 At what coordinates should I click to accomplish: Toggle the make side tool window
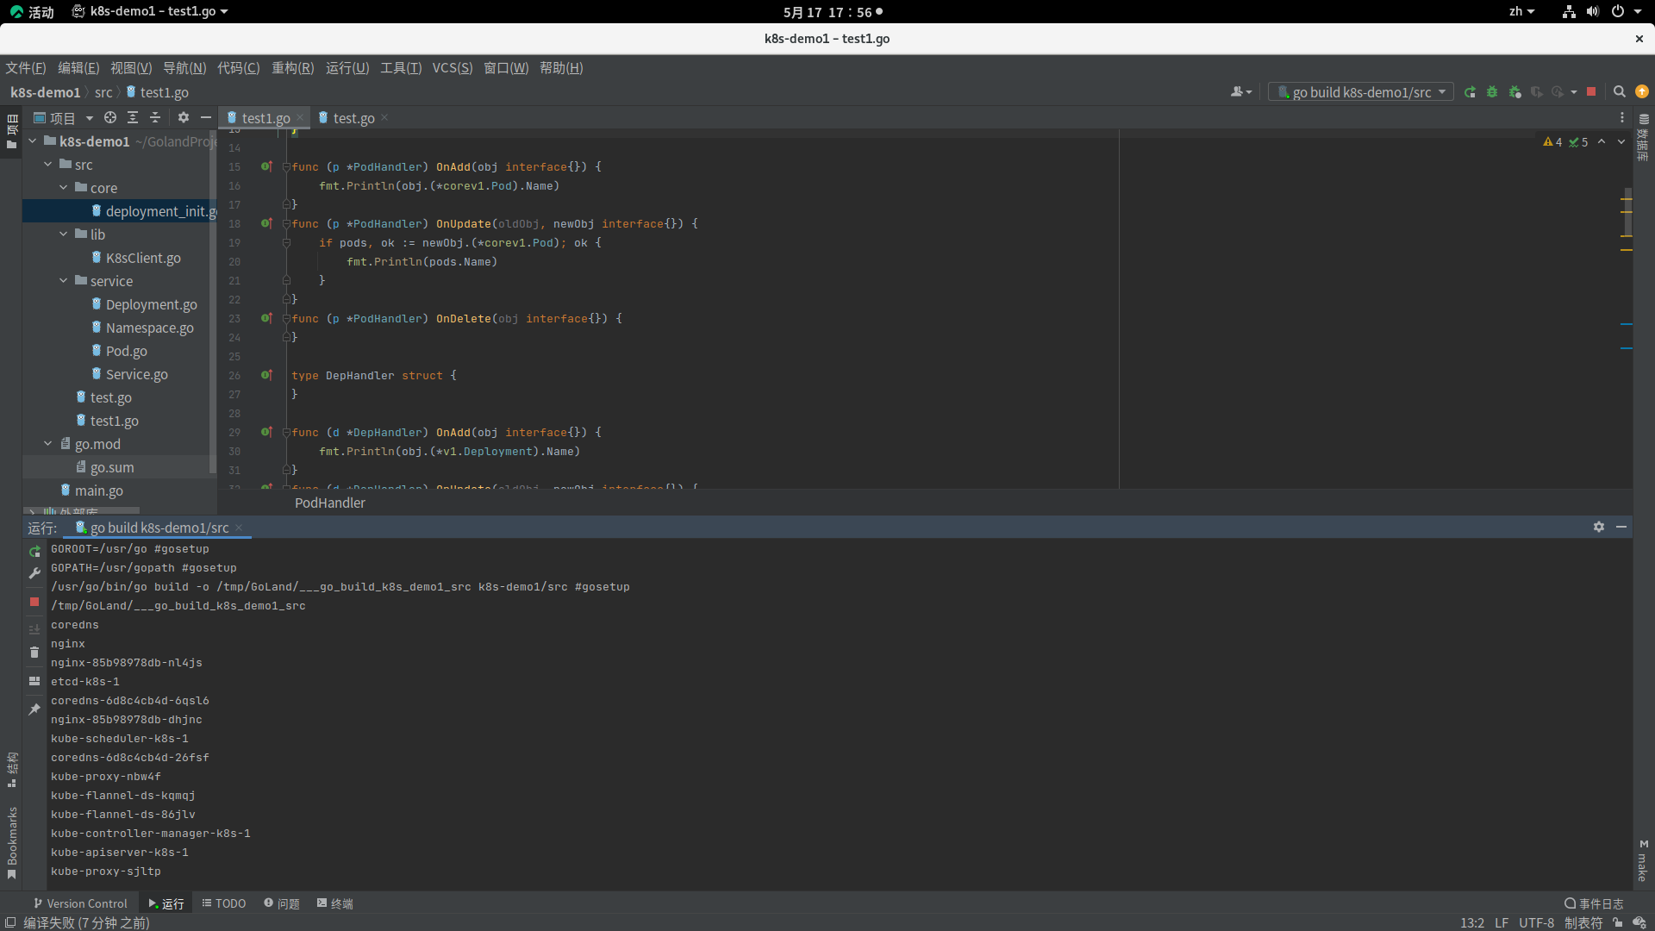pos(1643,860)
